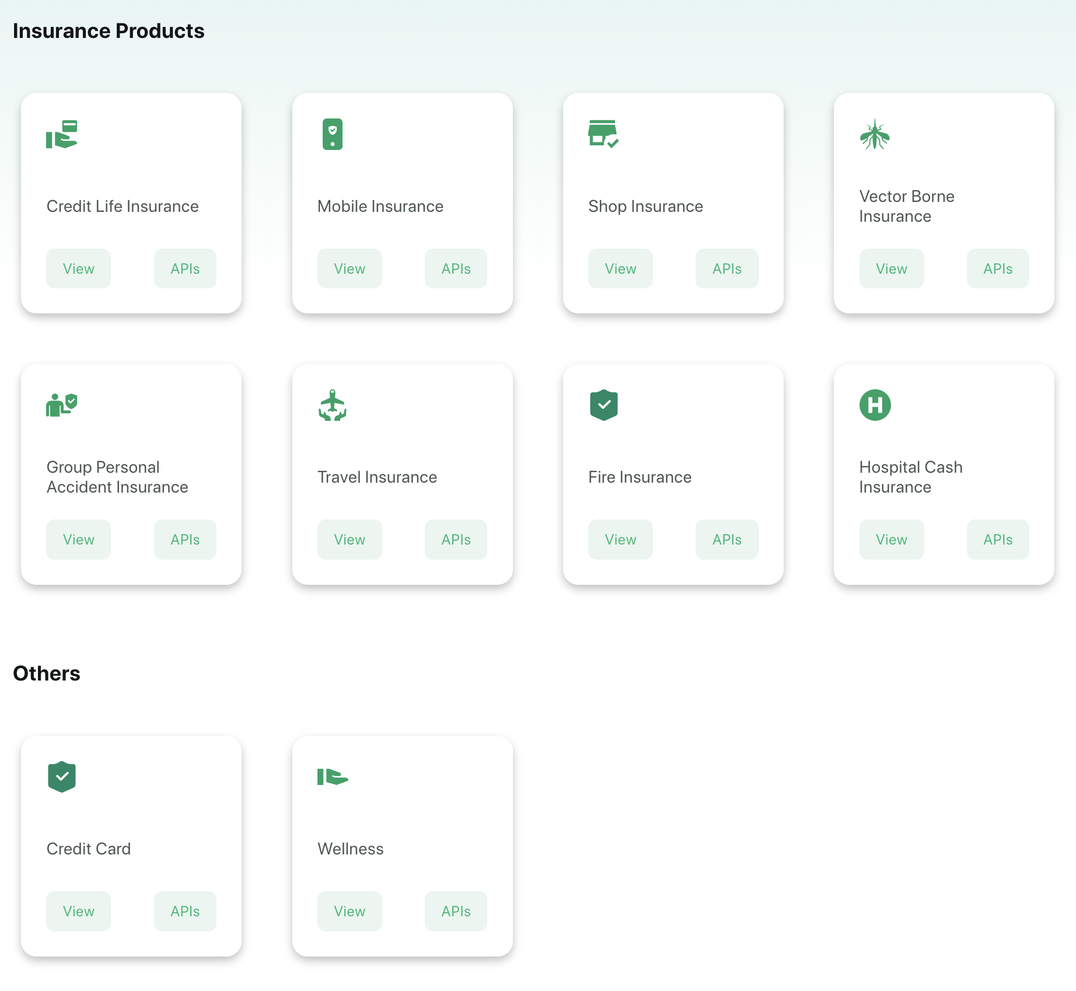Click the "Mobile Insurance" card title

click(x=380, y=206)
